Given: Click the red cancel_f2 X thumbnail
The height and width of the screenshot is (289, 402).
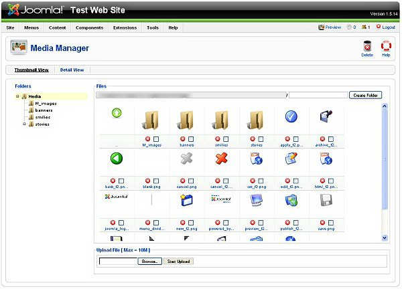Looking at the screenshot, I should (x=222, y=159).
